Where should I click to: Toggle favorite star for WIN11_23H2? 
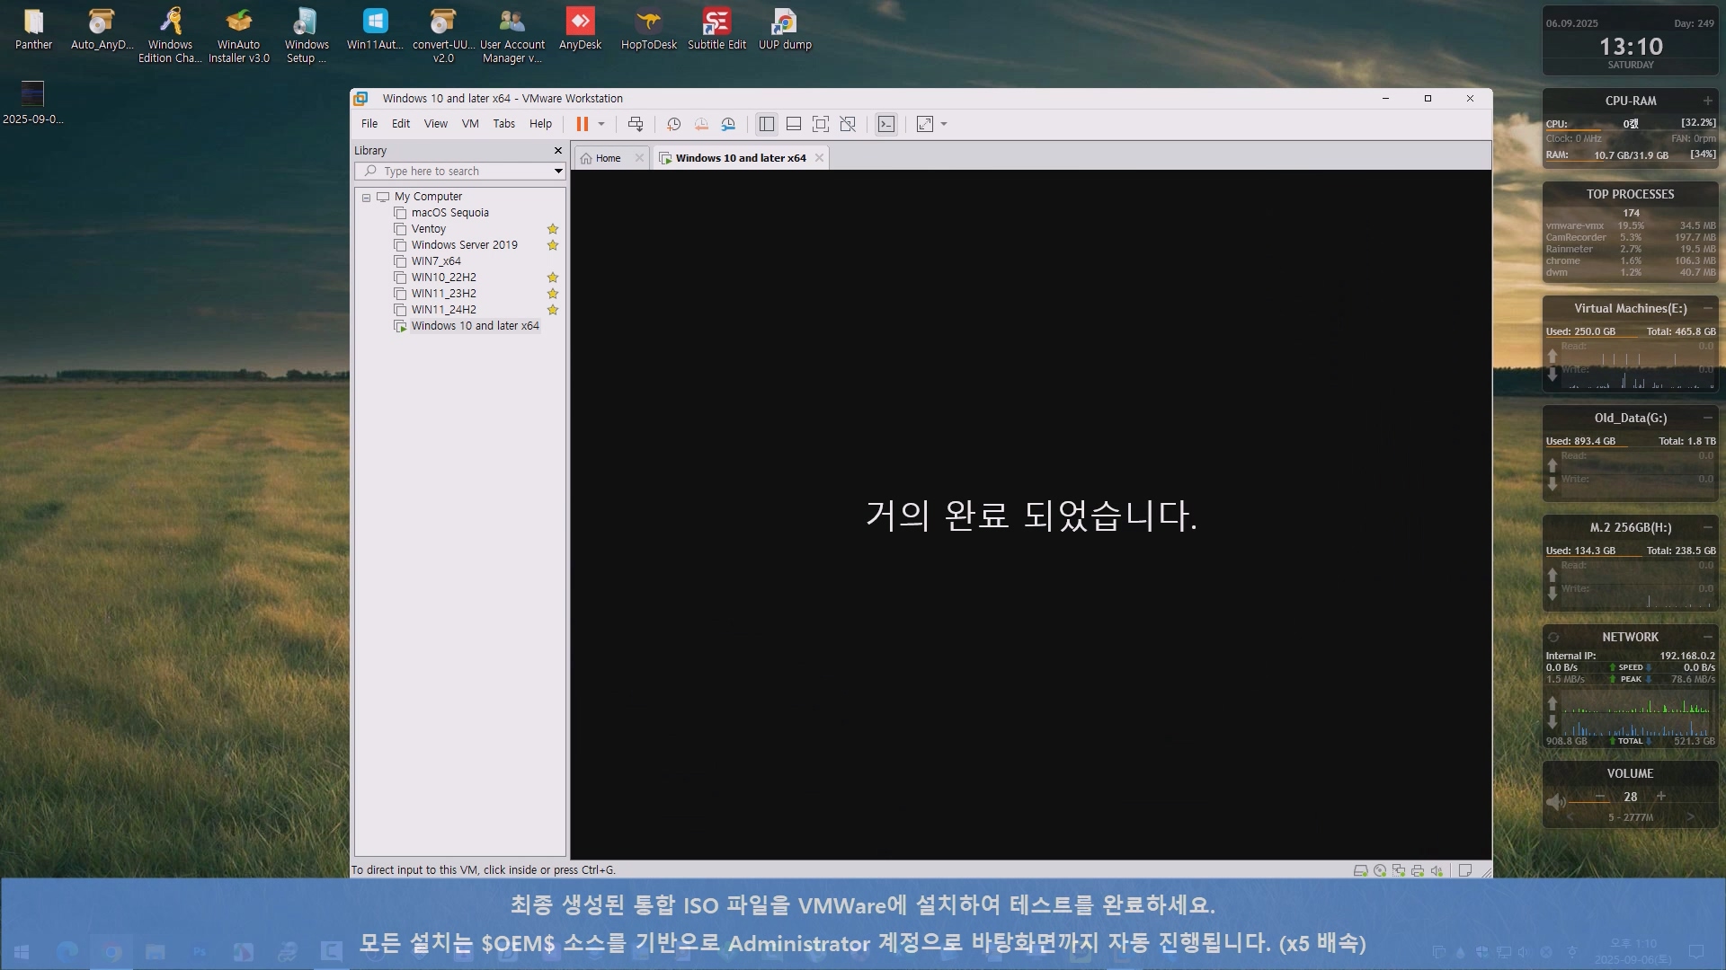[x=553, y=294]
